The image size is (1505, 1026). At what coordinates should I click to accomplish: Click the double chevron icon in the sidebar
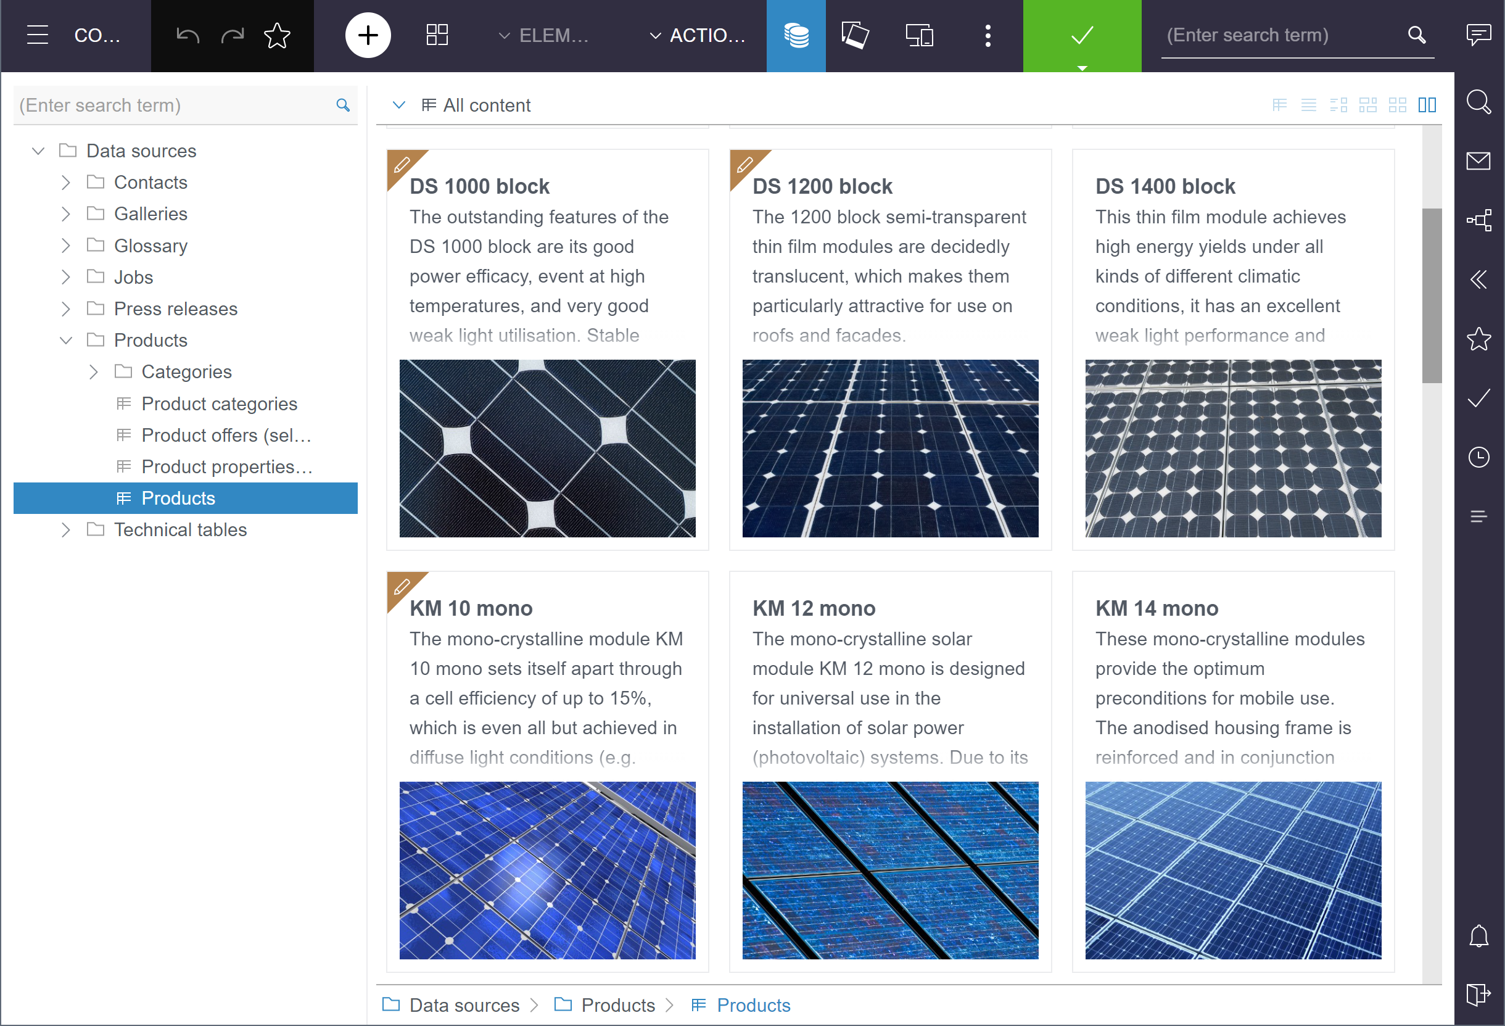1478,280
